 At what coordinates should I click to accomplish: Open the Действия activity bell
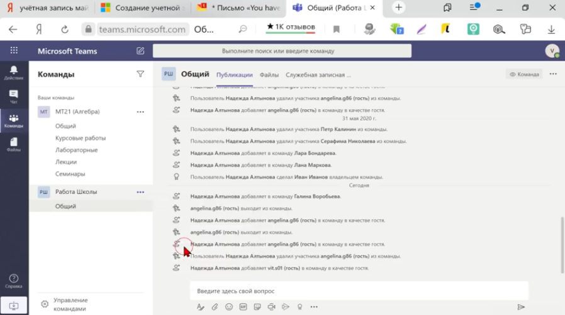[14, 73]
